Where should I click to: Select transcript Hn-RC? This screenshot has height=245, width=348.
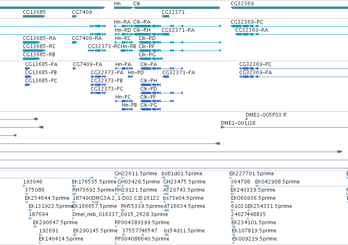click(x=123, y=38)
